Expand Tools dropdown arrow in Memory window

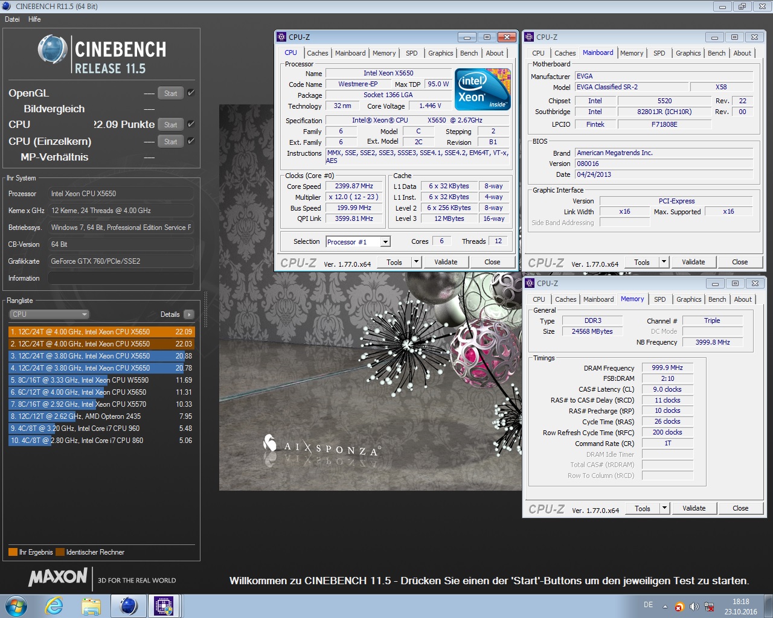(x=664, y=508)
